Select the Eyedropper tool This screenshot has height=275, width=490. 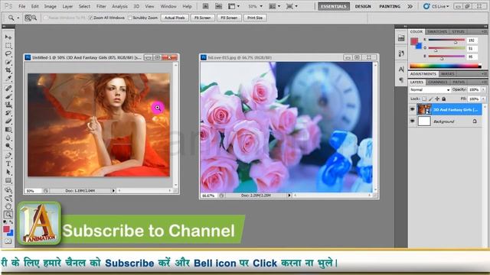[8, 79]
